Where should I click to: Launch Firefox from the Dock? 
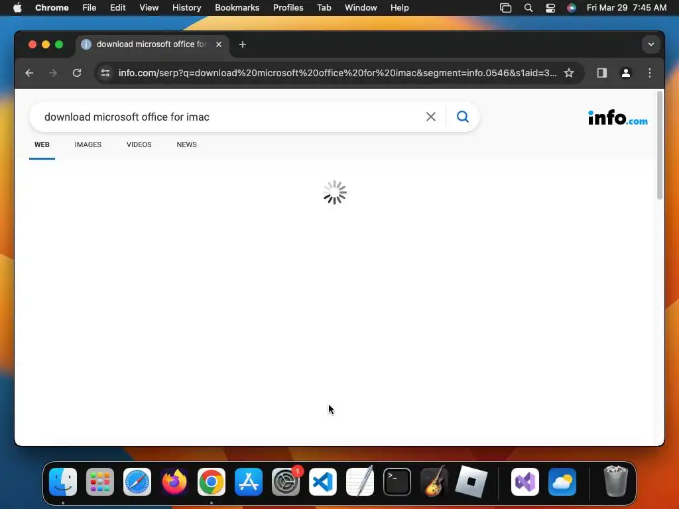point(174,482)
